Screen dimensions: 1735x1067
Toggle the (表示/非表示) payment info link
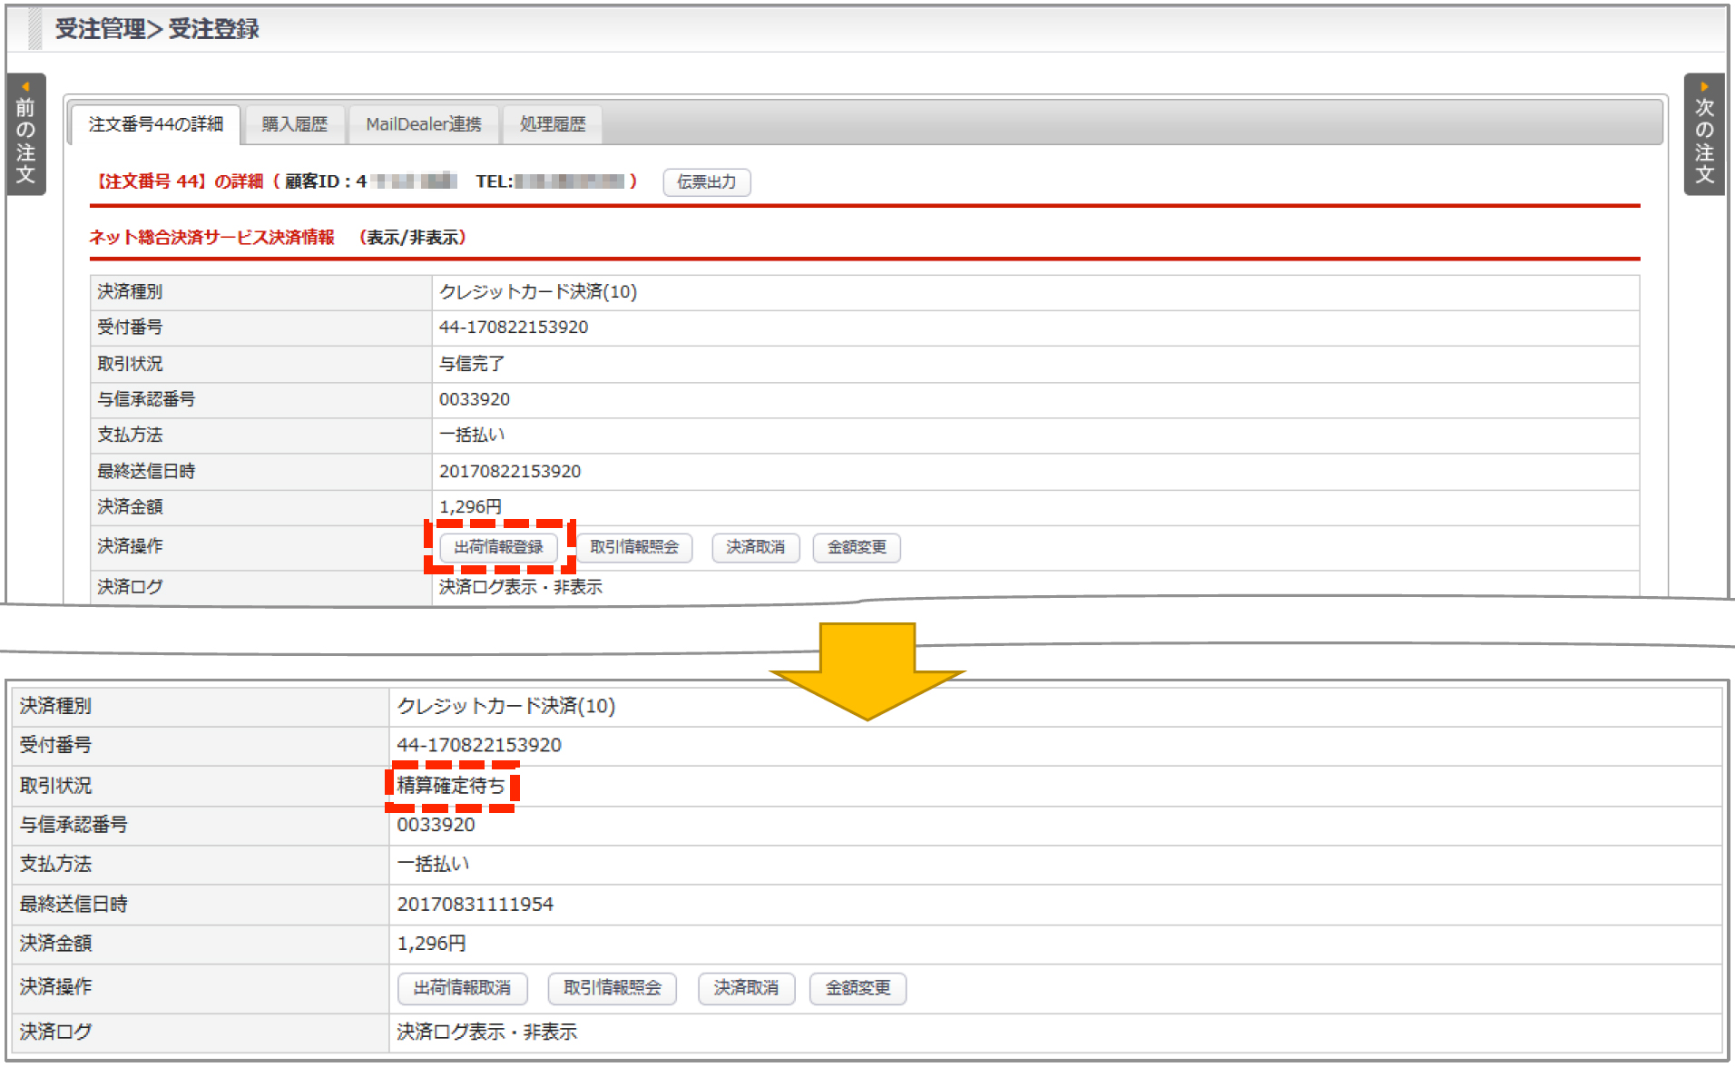click(413, 238)
